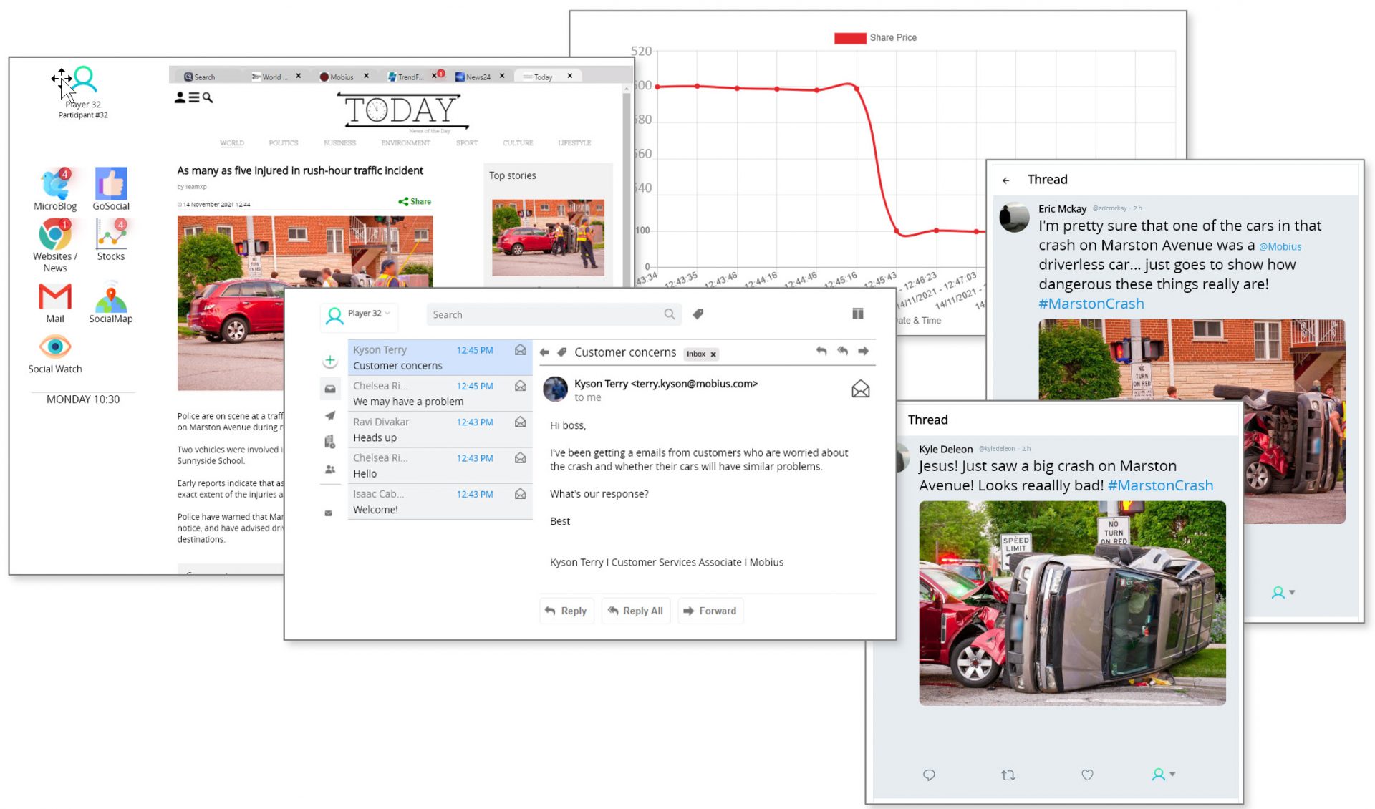Click the retweet icon under Kyle Deleon's post
The image size is (1375, 809).
[1008, 775]
